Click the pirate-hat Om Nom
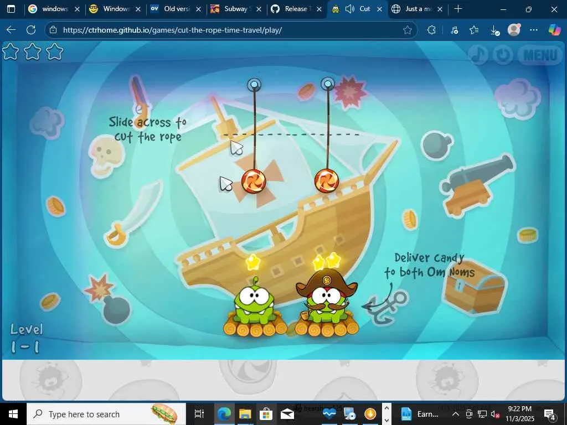Screen dimensions: 567x425 click(327, 297)
